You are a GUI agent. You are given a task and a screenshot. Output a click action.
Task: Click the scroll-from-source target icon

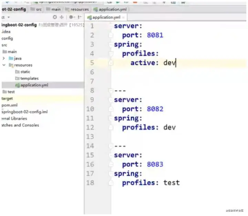[x=55, y=17]
